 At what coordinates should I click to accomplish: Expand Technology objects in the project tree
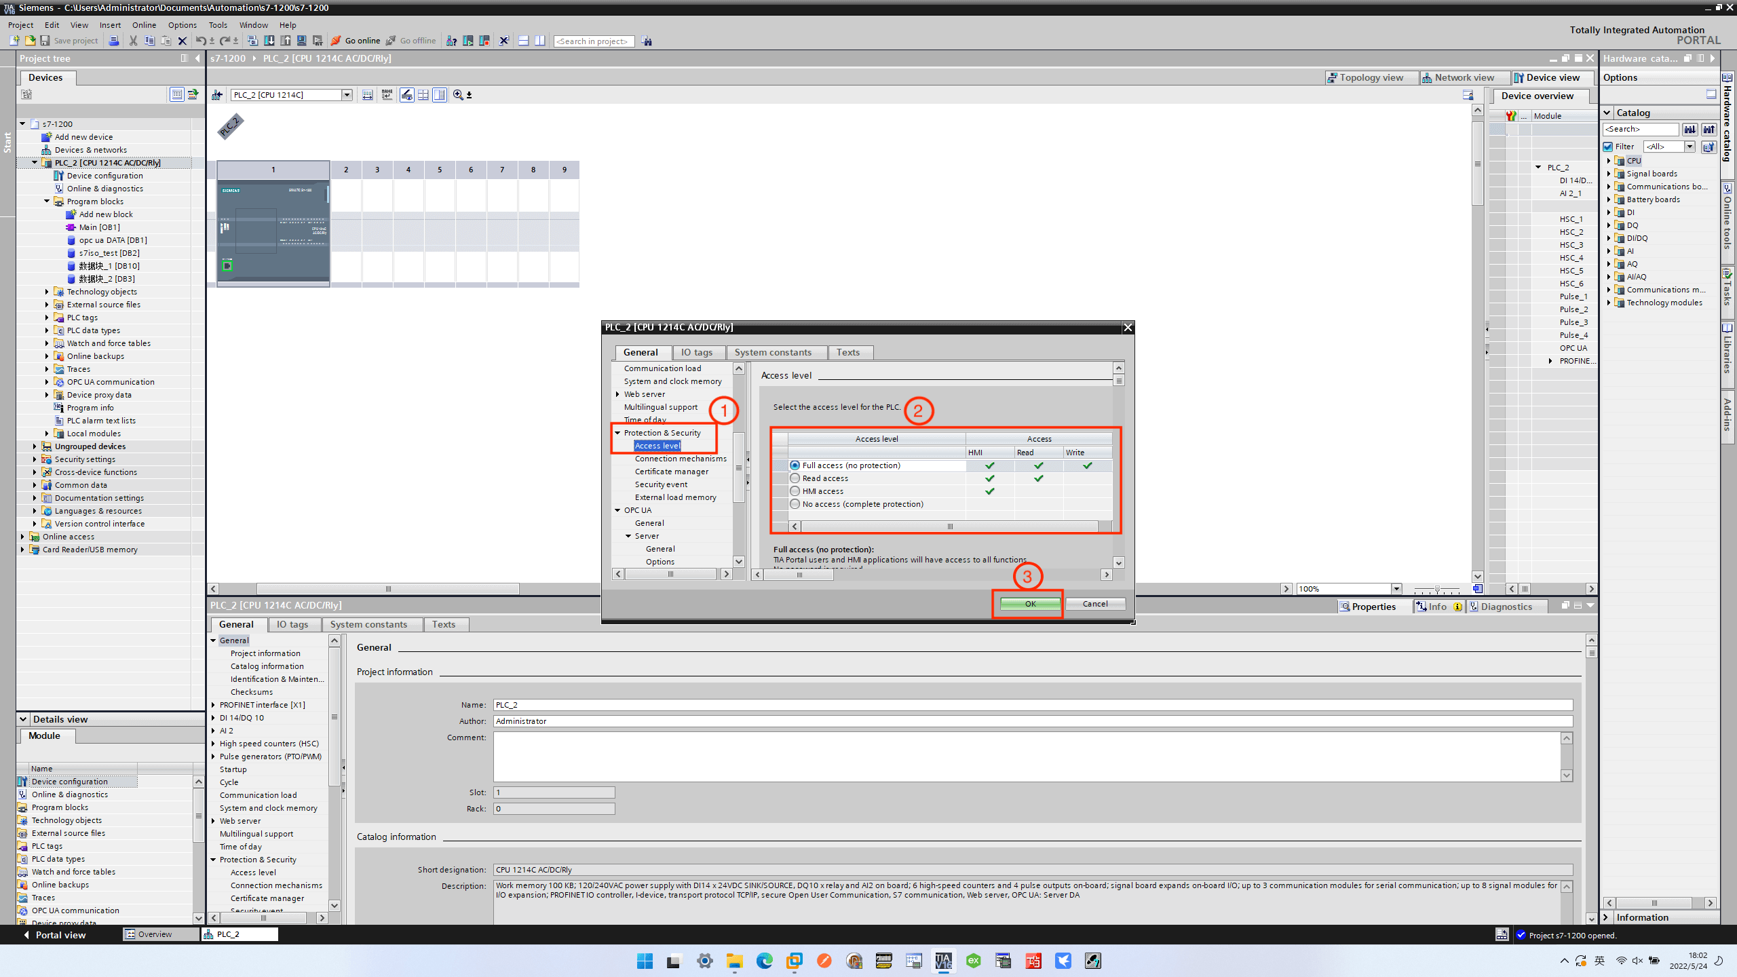(x=46, y=291)
